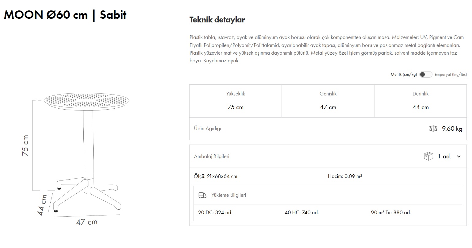Image resolution: width=472 pixels, height=248 pixels.
Task: Click the Teknik detaylar heading
Action: tap(217, 20)
